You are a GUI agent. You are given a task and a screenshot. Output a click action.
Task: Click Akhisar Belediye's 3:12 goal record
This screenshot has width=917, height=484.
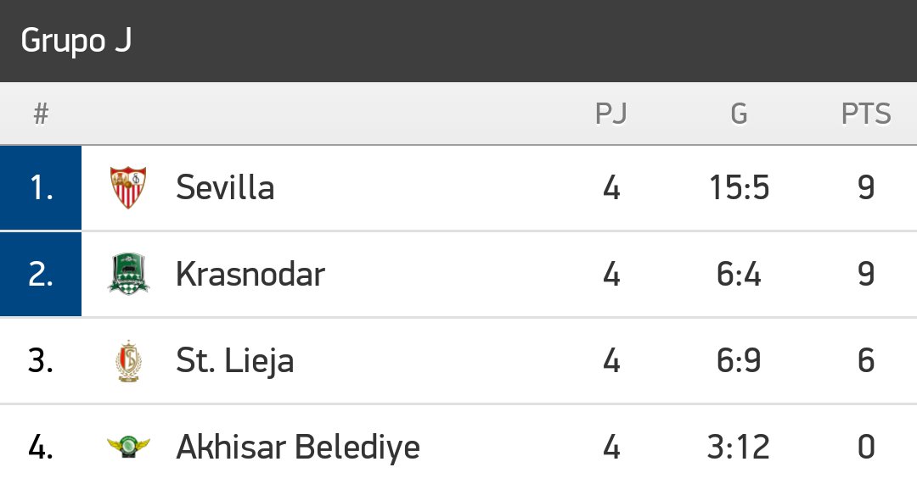point(740,447)
